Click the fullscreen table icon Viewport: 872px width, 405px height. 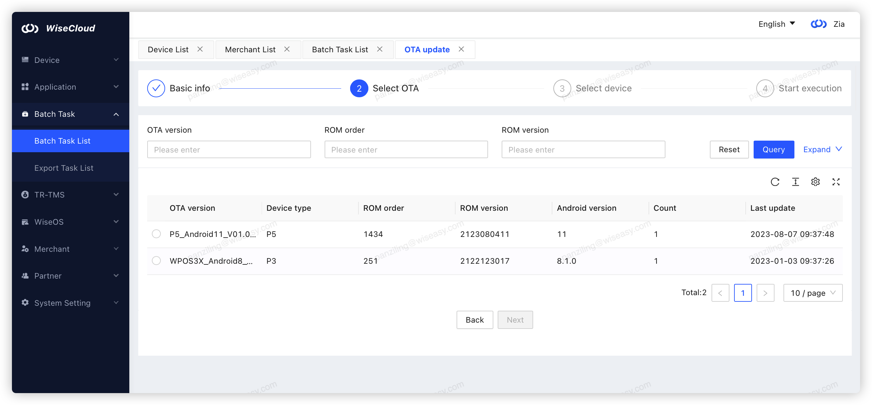(x=836, y=182)
